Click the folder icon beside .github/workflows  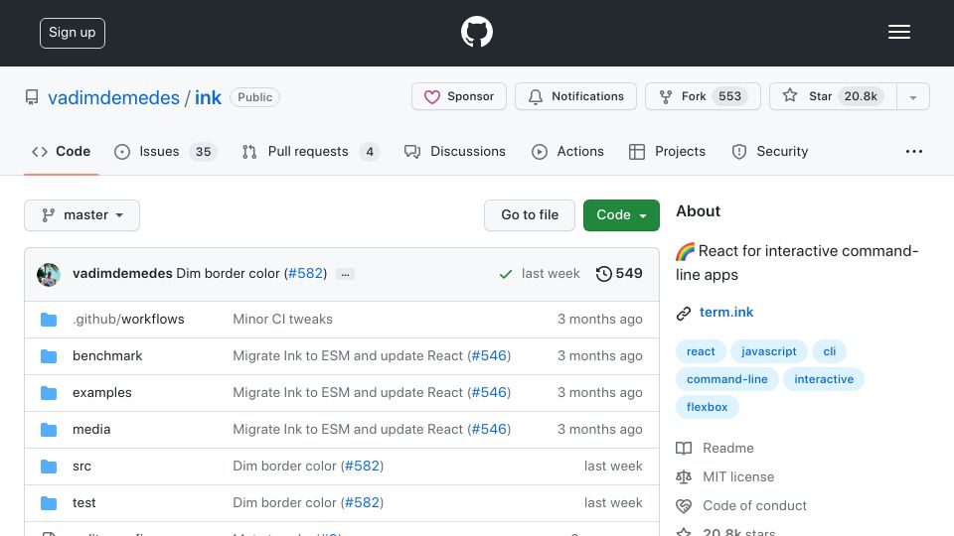tap(49, 320)
